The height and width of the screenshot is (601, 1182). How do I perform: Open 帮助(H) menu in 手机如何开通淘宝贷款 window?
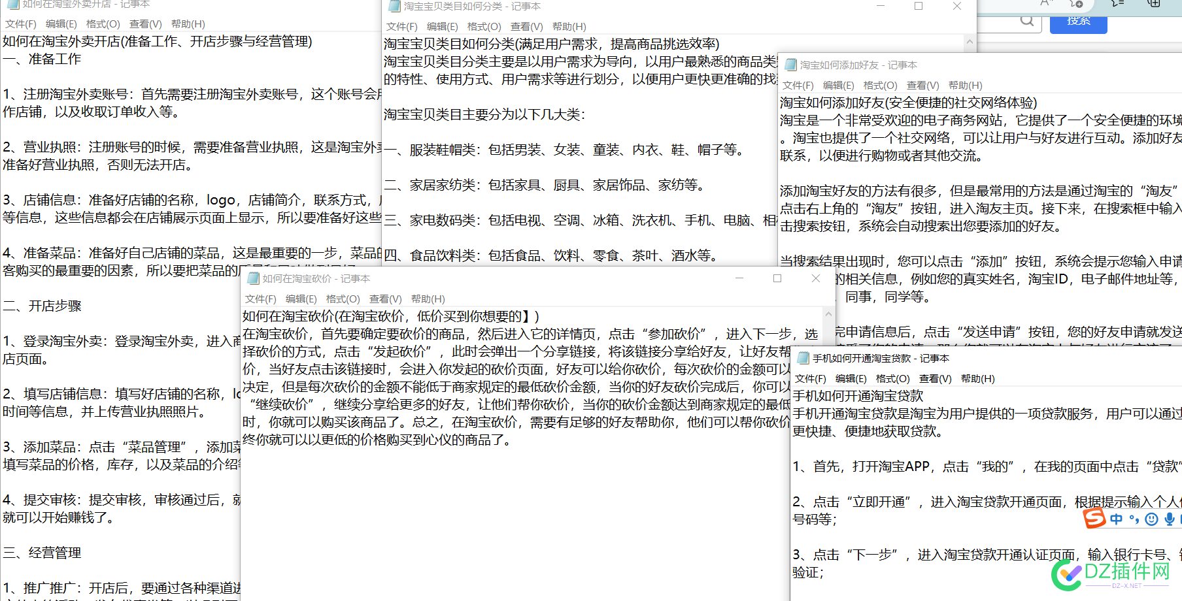[978, 379]
